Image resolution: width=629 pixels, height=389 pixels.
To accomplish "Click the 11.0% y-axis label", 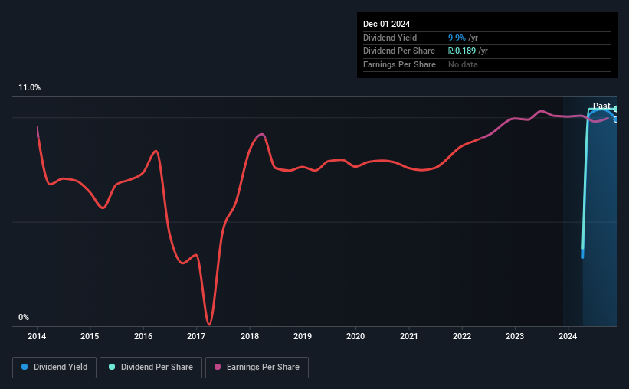I will coord(29,88).
